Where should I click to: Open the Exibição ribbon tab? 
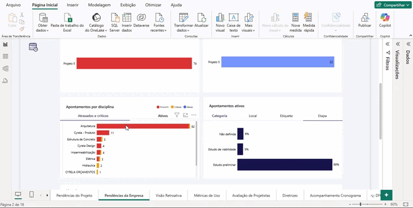click(x=128, y=5)
